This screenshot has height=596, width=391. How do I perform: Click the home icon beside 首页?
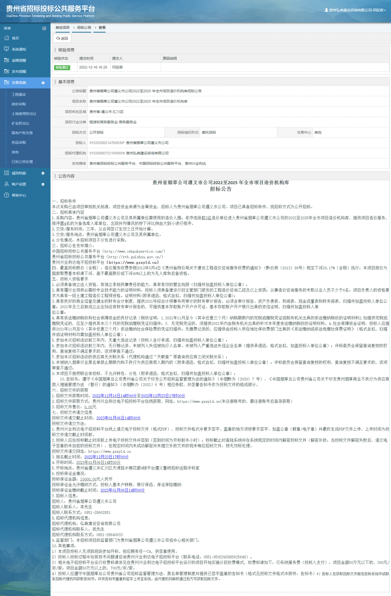[x=7, y=38]
